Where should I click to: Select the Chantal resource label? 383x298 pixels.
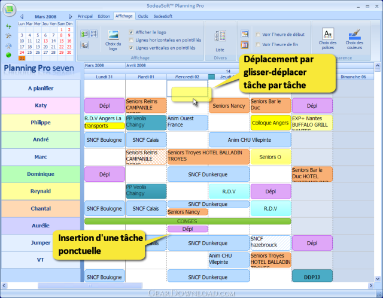41,209
